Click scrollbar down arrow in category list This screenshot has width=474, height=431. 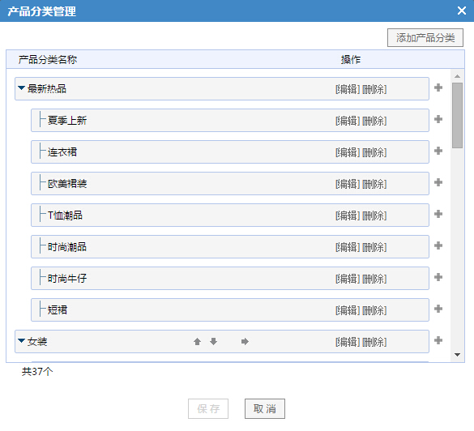457,355
